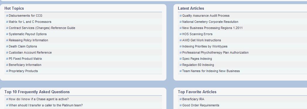
Task: Open the Releasing Policy Information link
Action: 28,40
